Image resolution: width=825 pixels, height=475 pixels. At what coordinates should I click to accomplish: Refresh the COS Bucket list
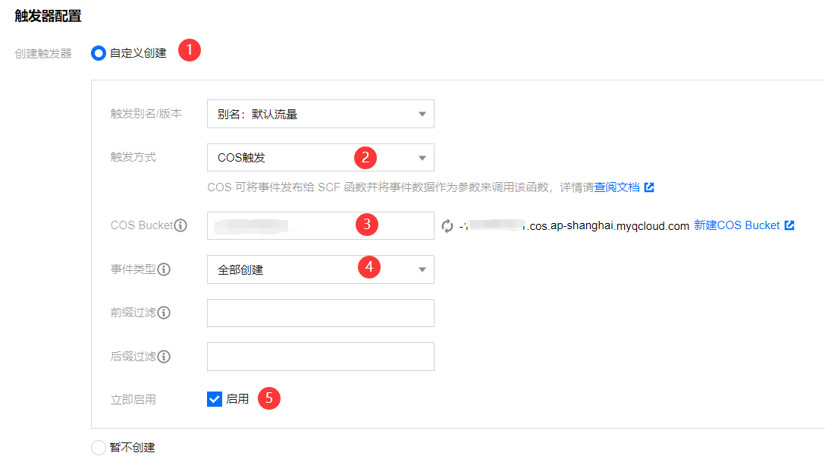click(x=447, y=226)
